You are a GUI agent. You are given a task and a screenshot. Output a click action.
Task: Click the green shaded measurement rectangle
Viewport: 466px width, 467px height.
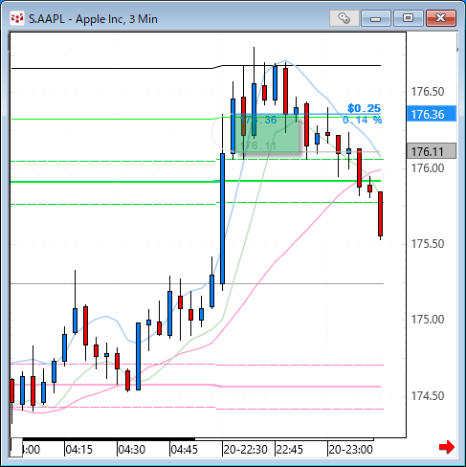tap(267, 133)
